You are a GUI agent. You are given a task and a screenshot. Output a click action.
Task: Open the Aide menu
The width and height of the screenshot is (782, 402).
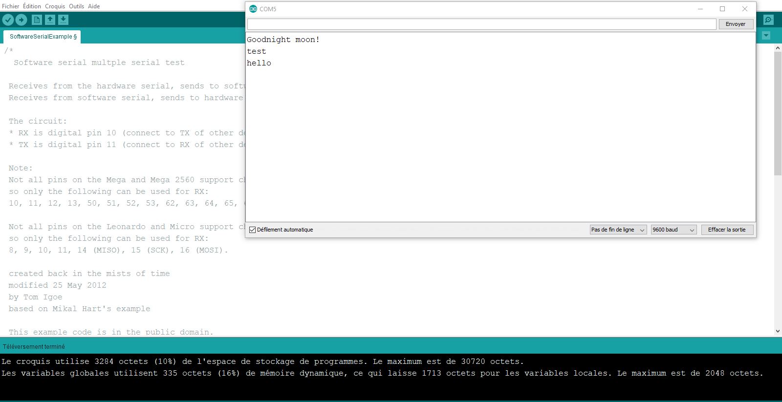pyautogui.click(x=94, y=6)
